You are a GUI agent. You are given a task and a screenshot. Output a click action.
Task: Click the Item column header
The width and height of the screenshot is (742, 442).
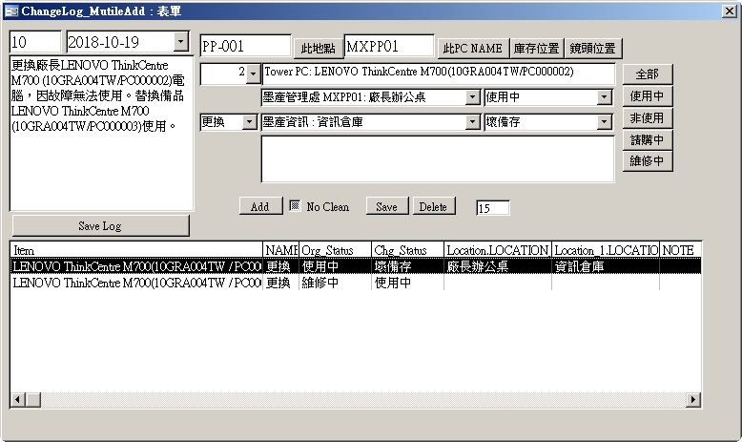pos(136,250)
